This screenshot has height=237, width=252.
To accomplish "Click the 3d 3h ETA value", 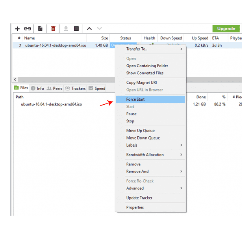I will [217, 45].
